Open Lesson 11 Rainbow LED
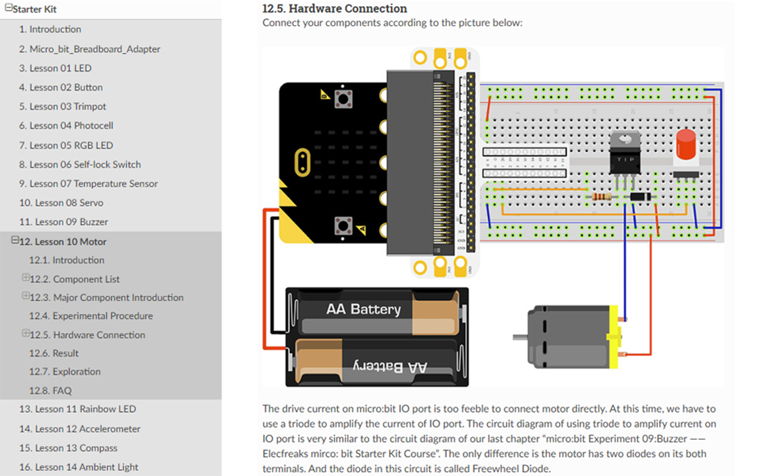Viewport: 769px width, 476px height. [77, 409]
